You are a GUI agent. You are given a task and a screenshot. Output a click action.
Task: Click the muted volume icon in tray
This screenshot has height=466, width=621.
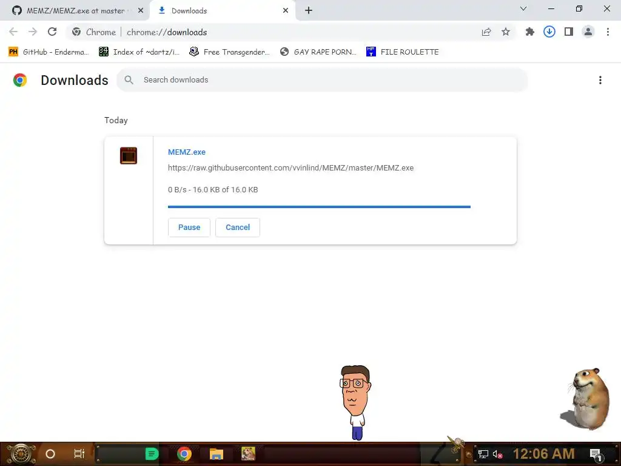497,454
